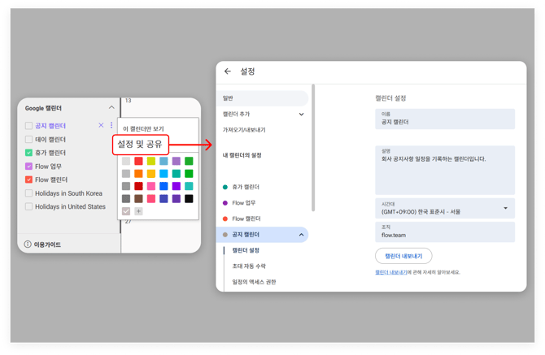The width and height of the screenshot is (545, 355).
Task: Choose 이 캘린더만 보기 menu option
Action: (143, 128)
